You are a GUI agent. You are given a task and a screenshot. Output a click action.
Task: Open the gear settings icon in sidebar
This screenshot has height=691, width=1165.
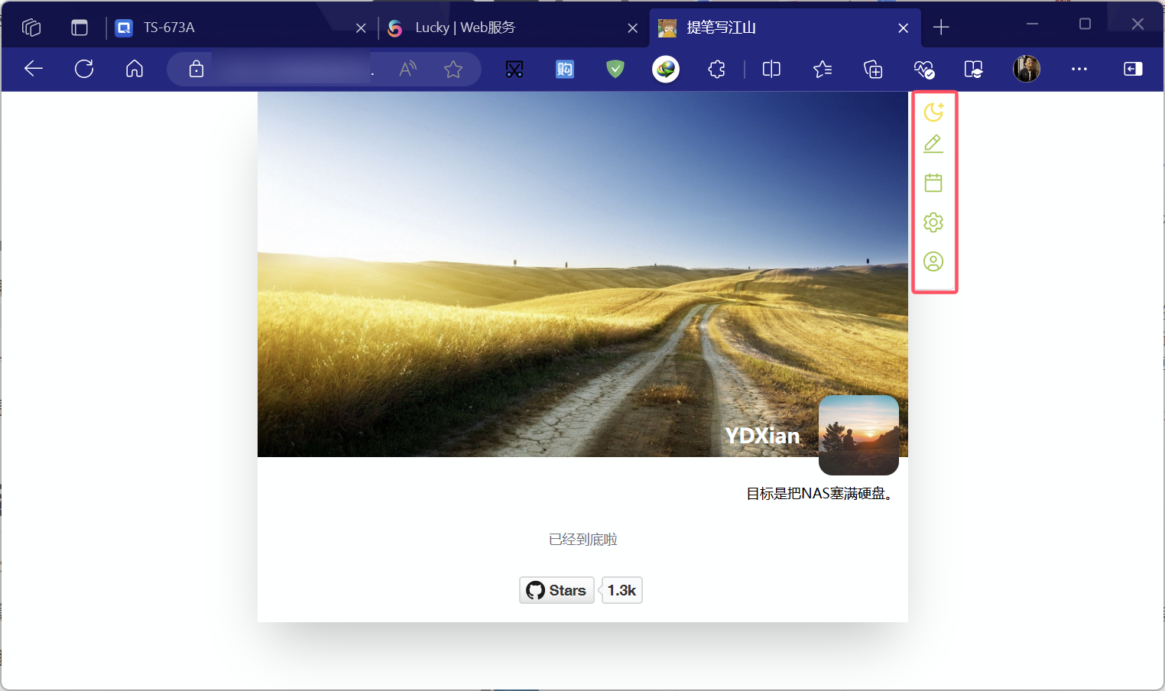click(933, 222)
